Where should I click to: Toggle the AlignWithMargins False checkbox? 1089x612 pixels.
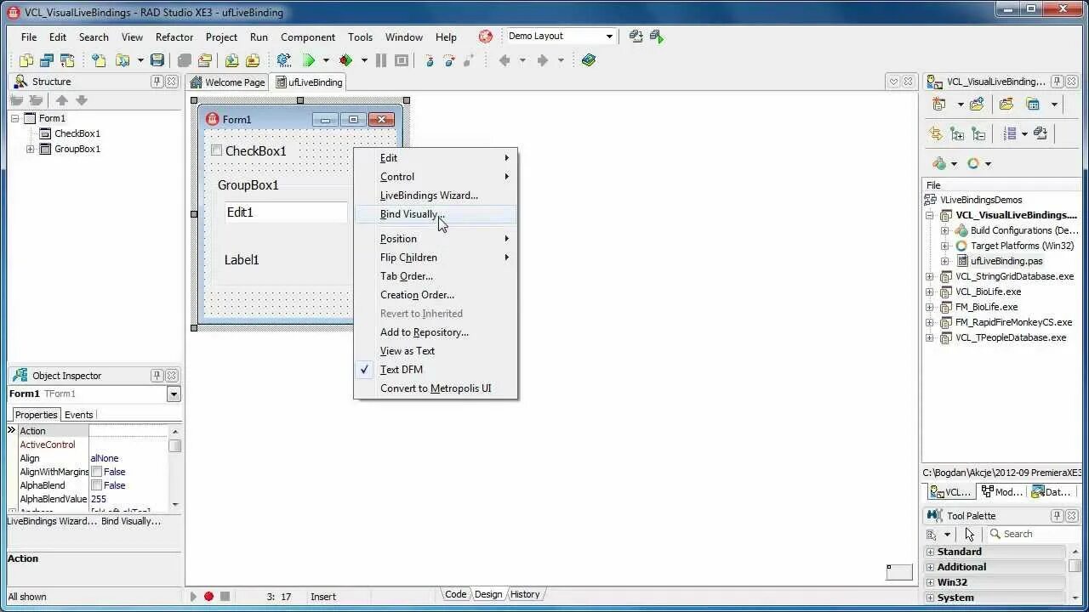coord(97,472)
